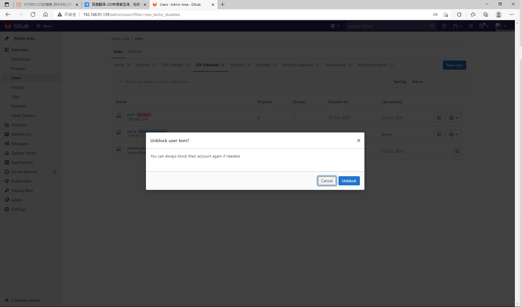Go to Jobs in sidebar

point(15,97)
